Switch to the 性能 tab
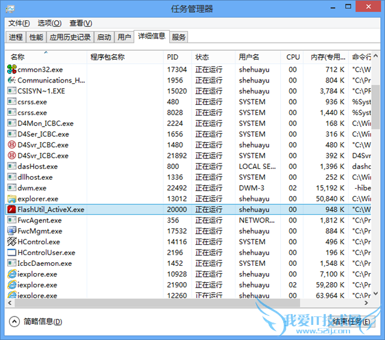The width and height of the screenshot is (385, 340). 36,37
